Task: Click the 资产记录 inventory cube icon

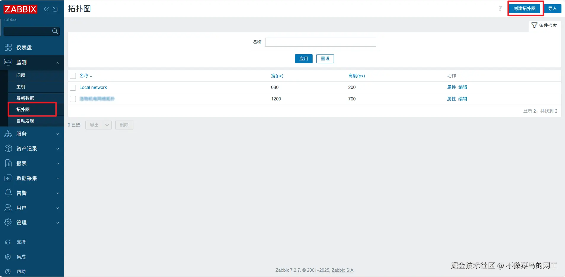Action: tap(8, 148)
